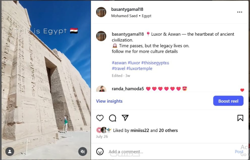
Task: Open the #aswan hashtag link
Action: coord(119,63)
